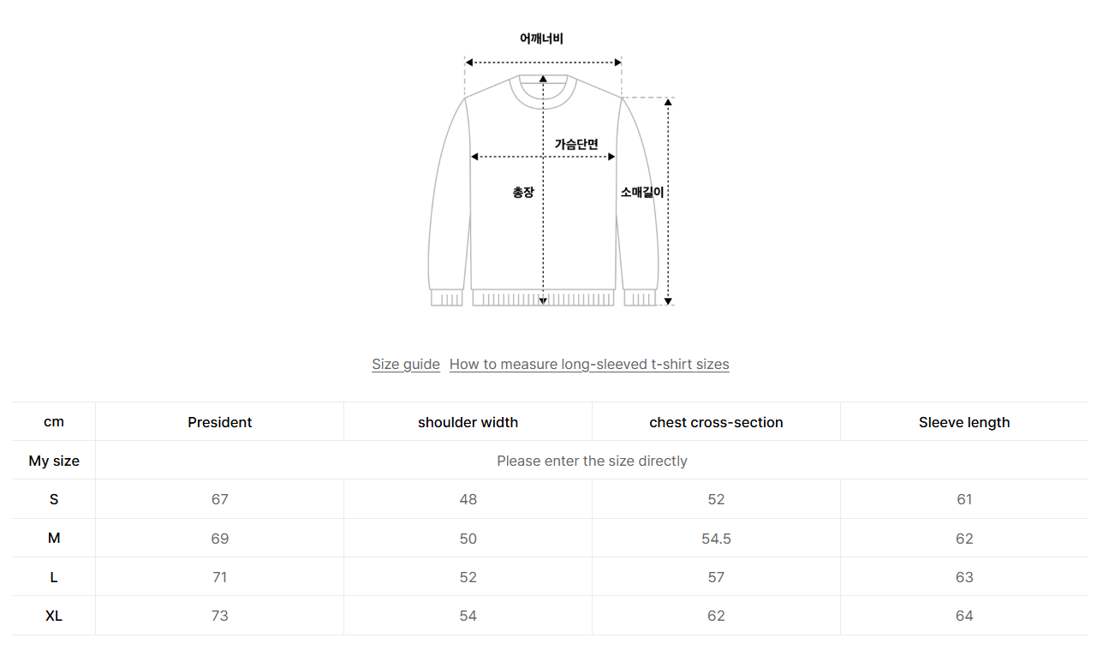Click the 어깨너비 label on diagram
Screen dimensions: 1103x649
click(x=541, y=39)
